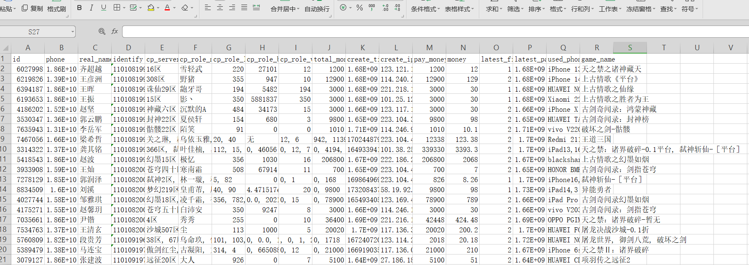Open the fill color dropdown arrow
749x265 pixels.
click(x=158, y=8)
